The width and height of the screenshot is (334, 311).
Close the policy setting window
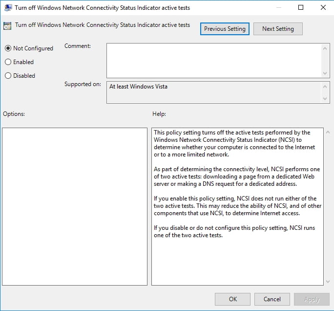323,7
